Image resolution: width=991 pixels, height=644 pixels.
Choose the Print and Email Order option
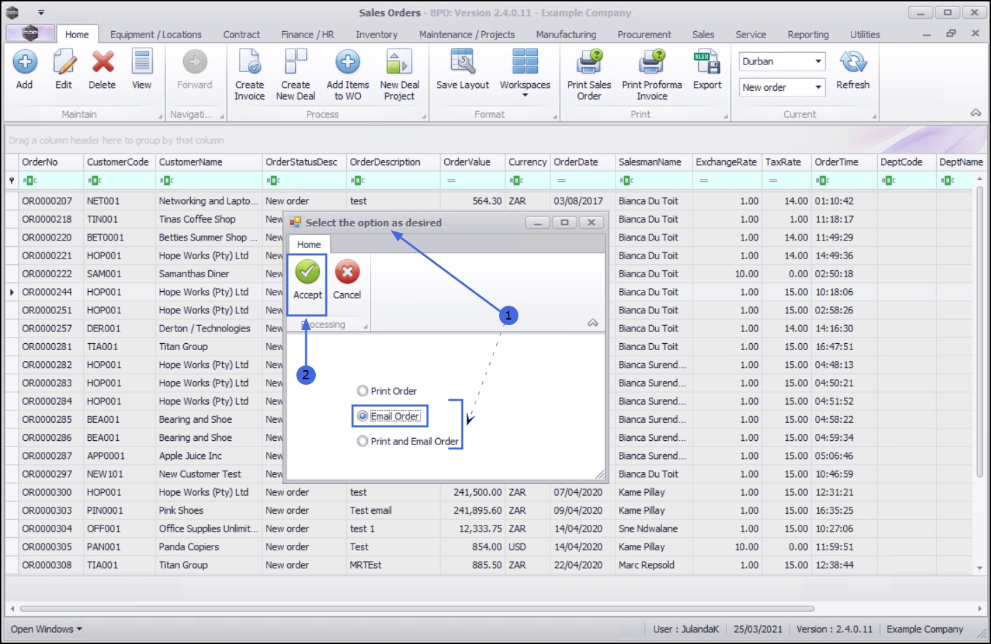click(362, 441)
